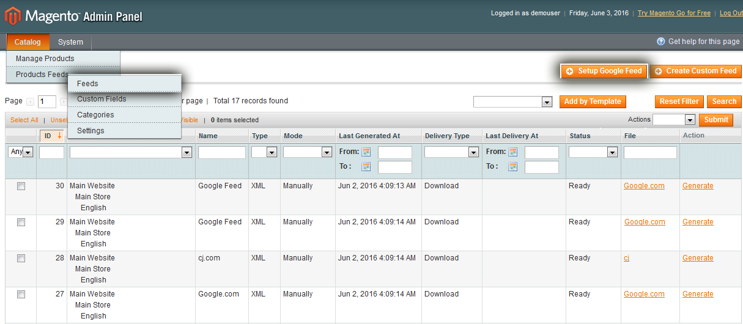The width and height of the screenshot is (743, 324).
Task: Click the Name filter input field
Action: point(221,153)
